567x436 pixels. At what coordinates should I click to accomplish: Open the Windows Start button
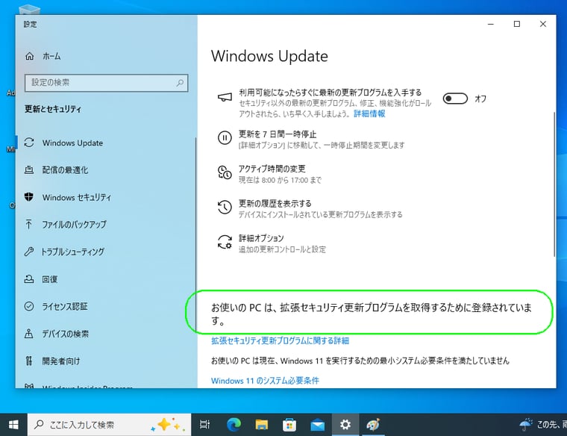click(x=13, y=425)
